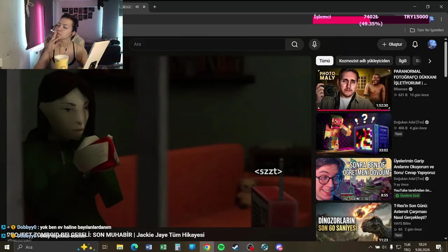
Task: Open the YouTube account avatar menu
Action: coord(432,44)
